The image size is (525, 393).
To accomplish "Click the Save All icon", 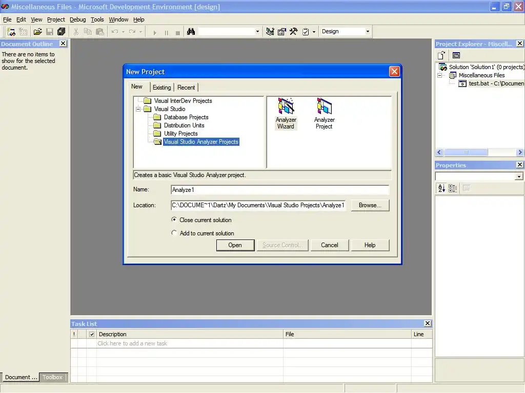I will point(62,32).
